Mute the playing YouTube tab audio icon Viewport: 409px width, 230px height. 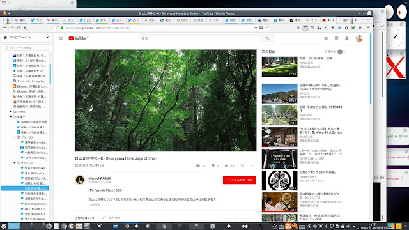(x=328, y=20)
